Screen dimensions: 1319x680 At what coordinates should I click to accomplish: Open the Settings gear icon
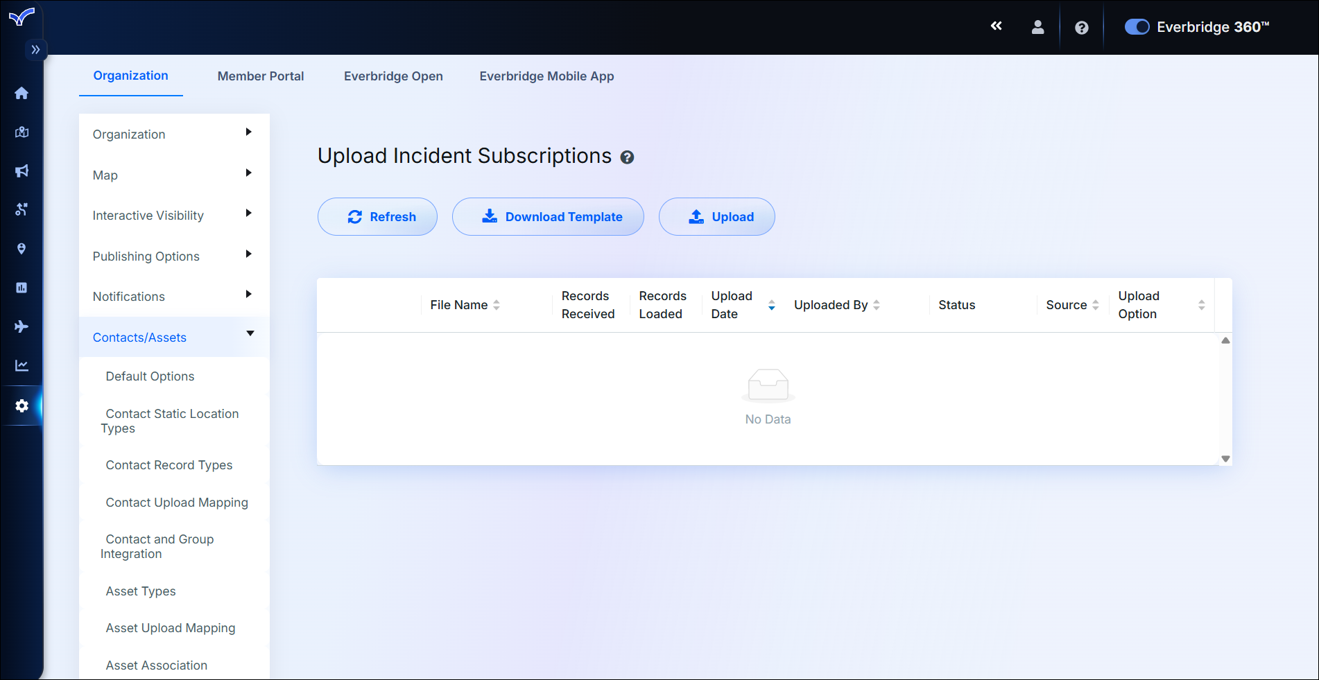coord(21,406)
